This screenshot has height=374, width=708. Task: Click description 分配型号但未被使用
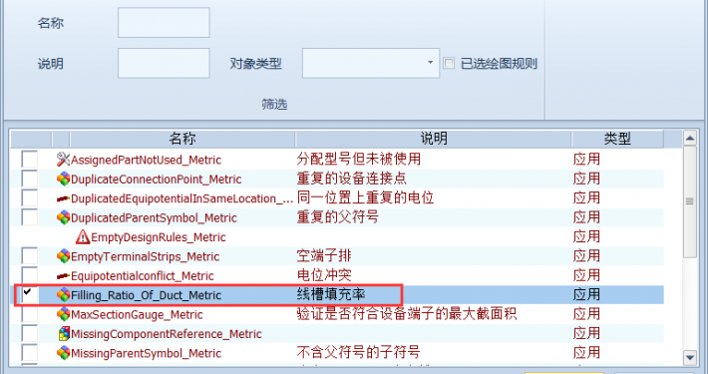359,159
